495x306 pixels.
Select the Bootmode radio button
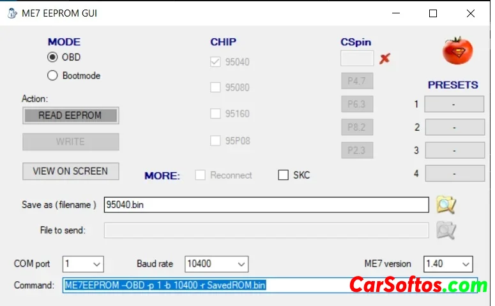pyautogui.click(x=52, y=76)
